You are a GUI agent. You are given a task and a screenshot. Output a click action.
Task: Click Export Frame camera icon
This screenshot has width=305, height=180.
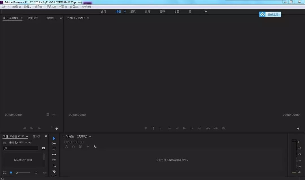pyautogui.click(x=223, y=128)
